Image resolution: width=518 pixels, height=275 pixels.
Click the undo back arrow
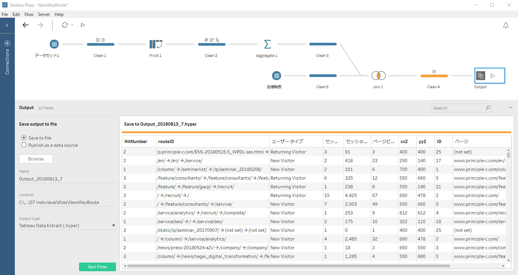[26, 25]
